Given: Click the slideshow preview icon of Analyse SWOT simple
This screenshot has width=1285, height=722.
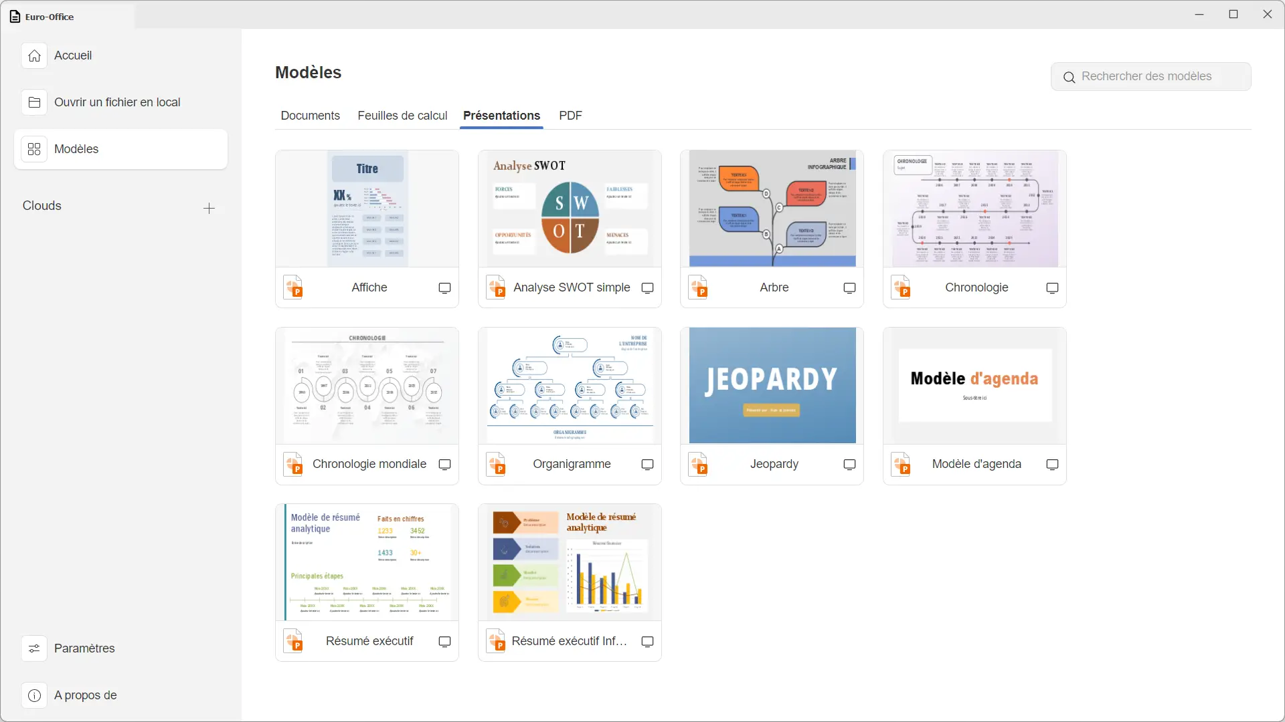Looking at the screenshot, I should (x=647, y=288).
